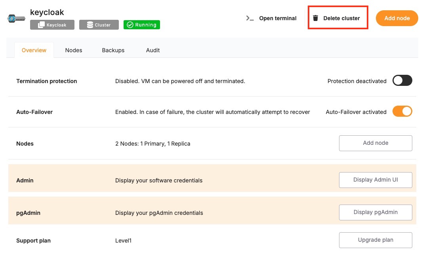Click the Auto-Failover activated label

356,112
